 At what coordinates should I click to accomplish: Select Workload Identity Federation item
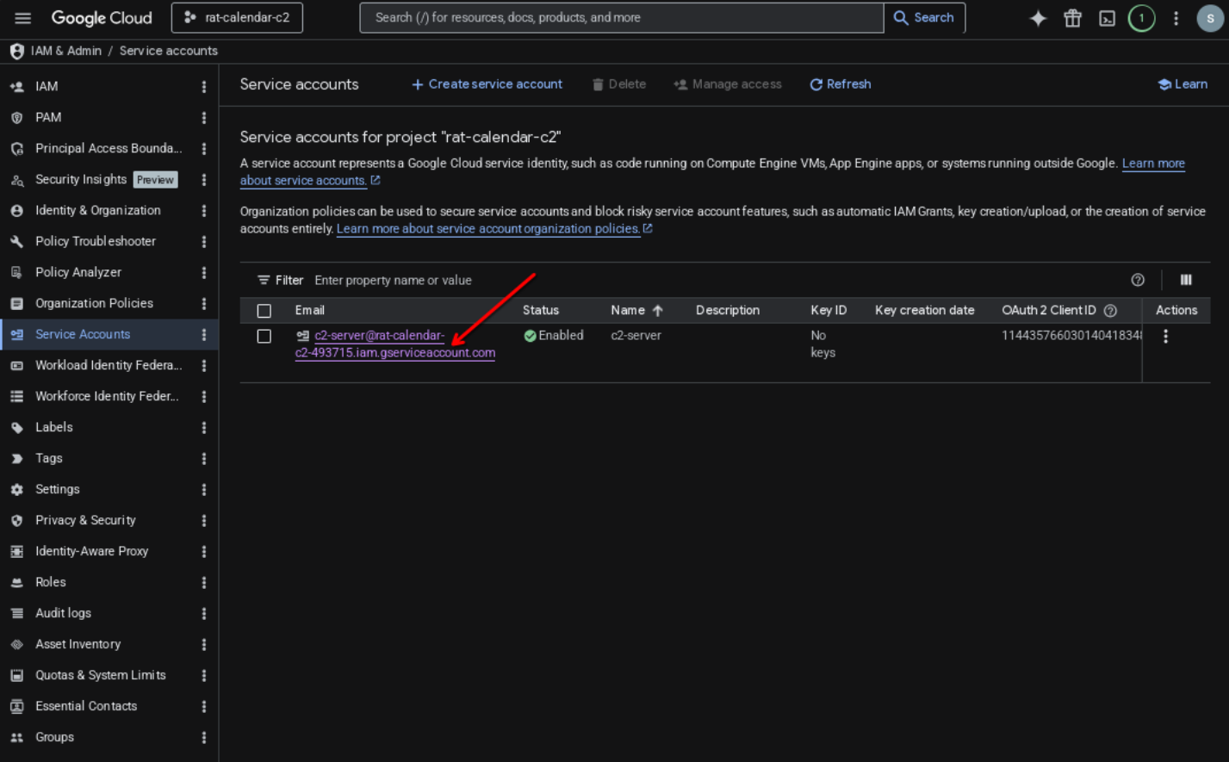tap(109, 365)
